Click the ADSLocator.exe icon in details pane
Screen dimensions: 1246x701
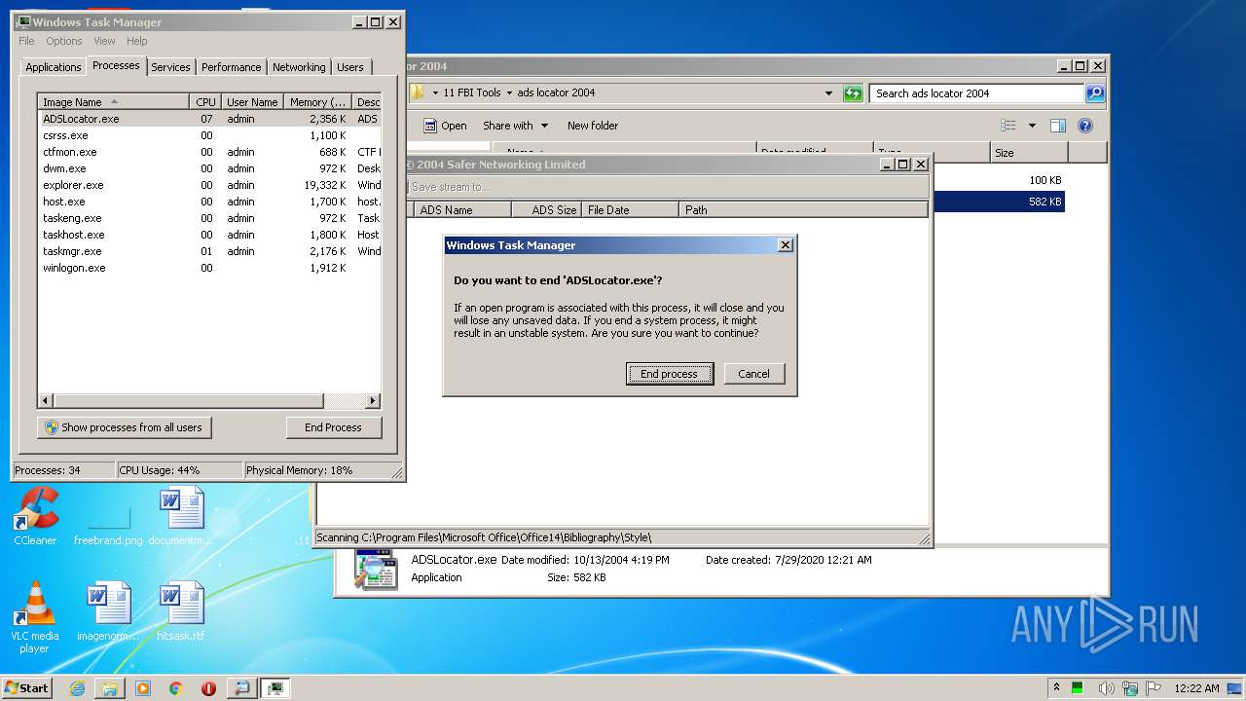tap(376, 569)
